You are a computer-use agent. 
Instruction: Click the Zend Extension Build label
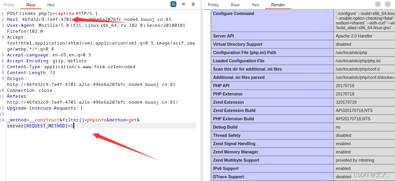coord(234,110)
